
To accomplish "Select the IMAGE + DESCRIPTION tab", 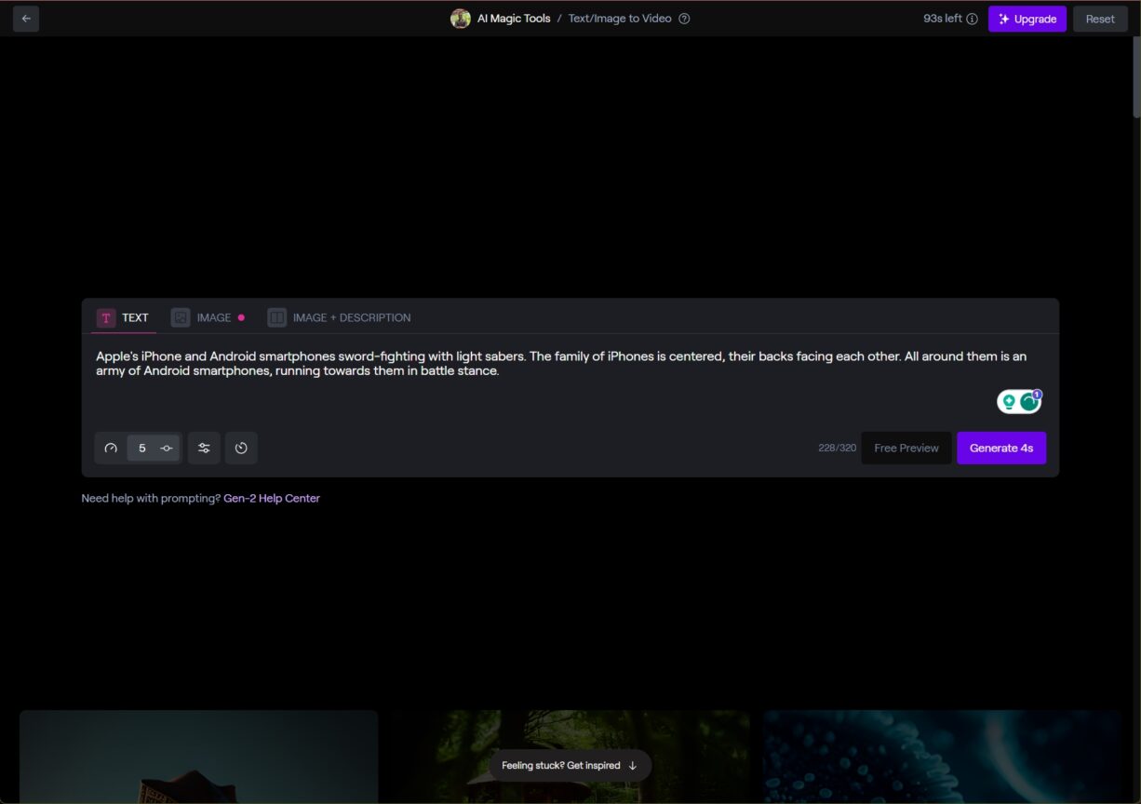I will [x=340, y=318].
